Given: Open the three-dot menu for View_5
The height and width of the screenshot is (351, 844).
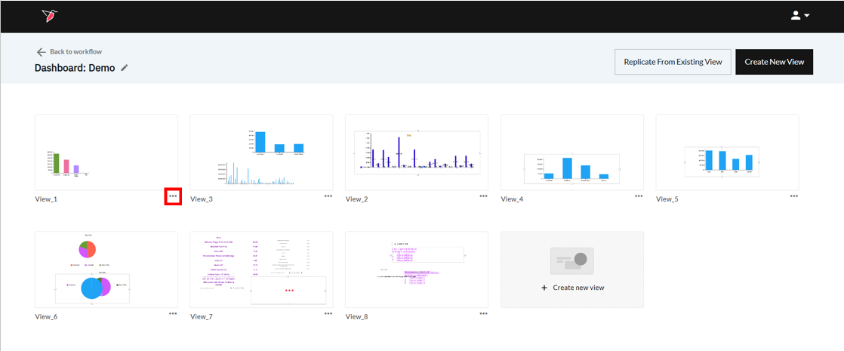Looking at the screenshot, I should 794,196.
